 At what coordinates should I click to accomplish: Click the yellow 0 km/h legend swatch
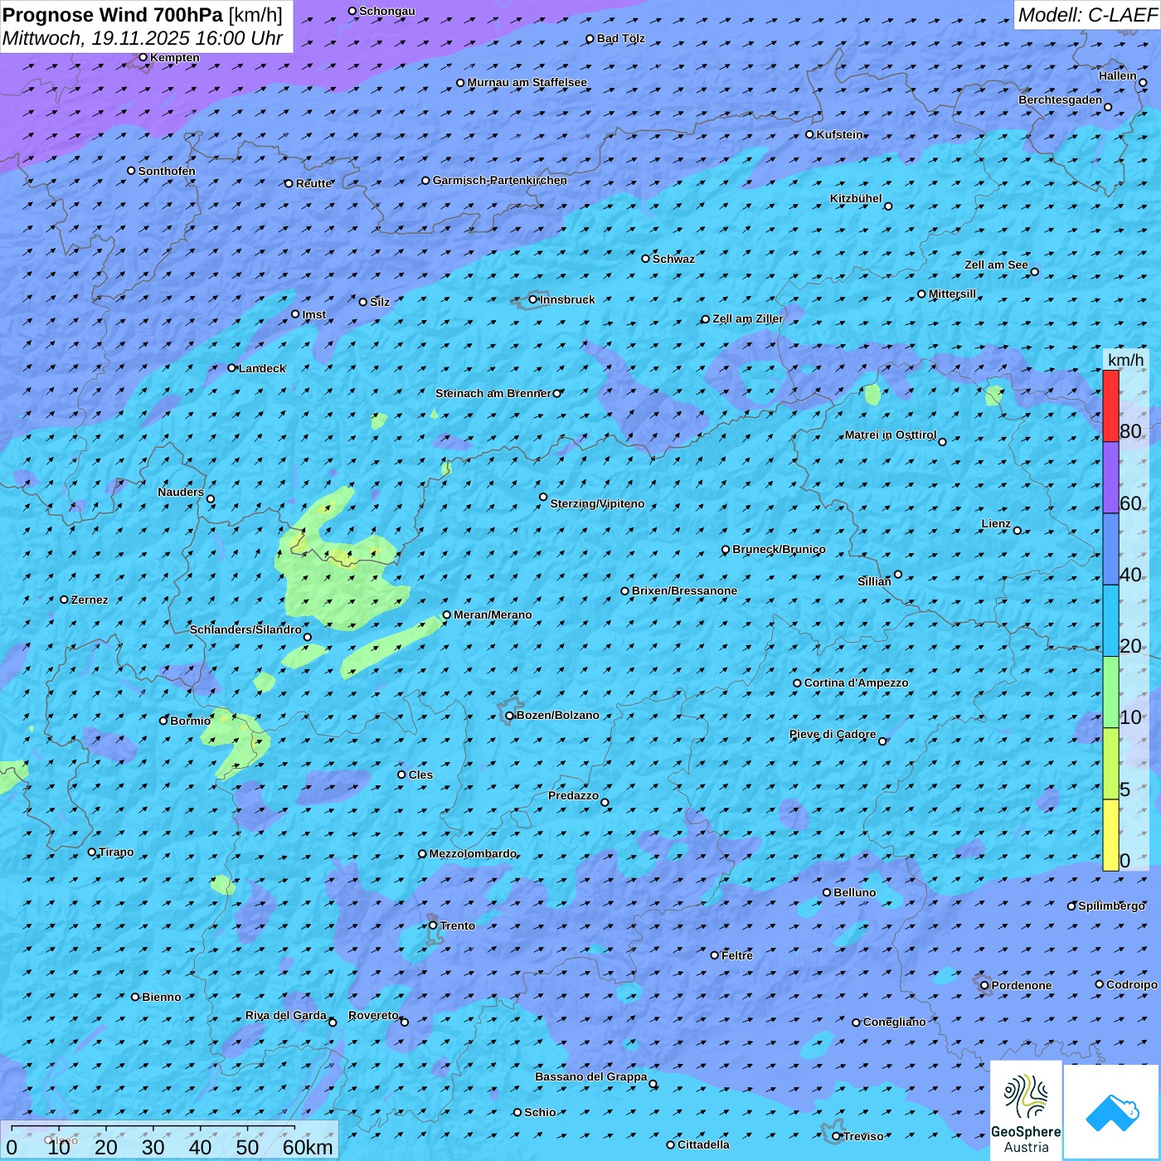1110,835
